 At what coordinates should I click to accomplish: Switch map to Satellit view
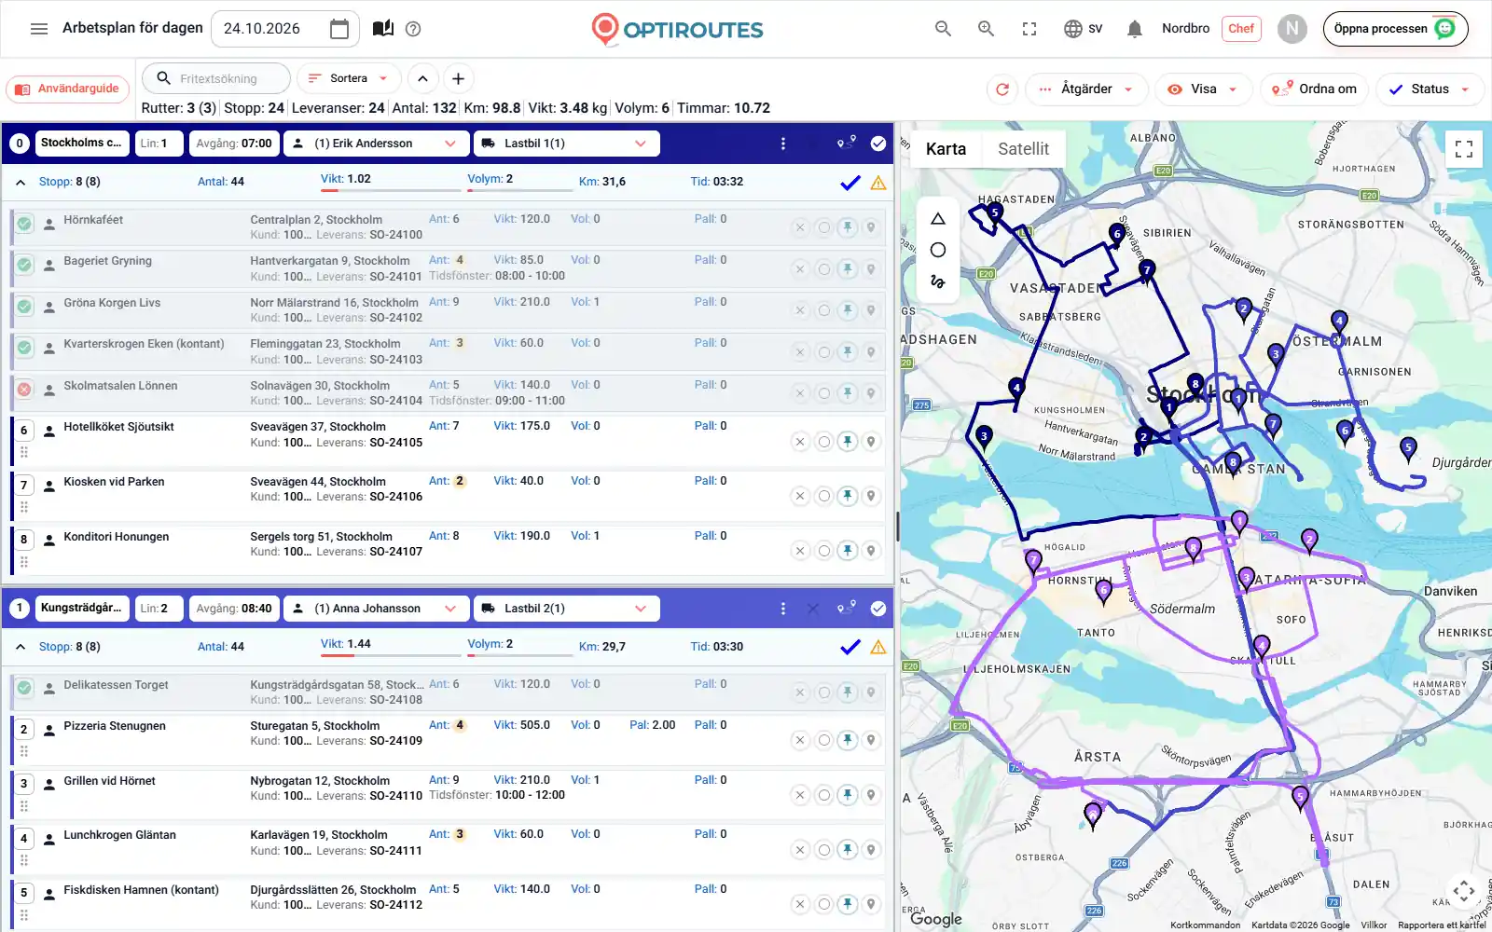click(1023, 149)
